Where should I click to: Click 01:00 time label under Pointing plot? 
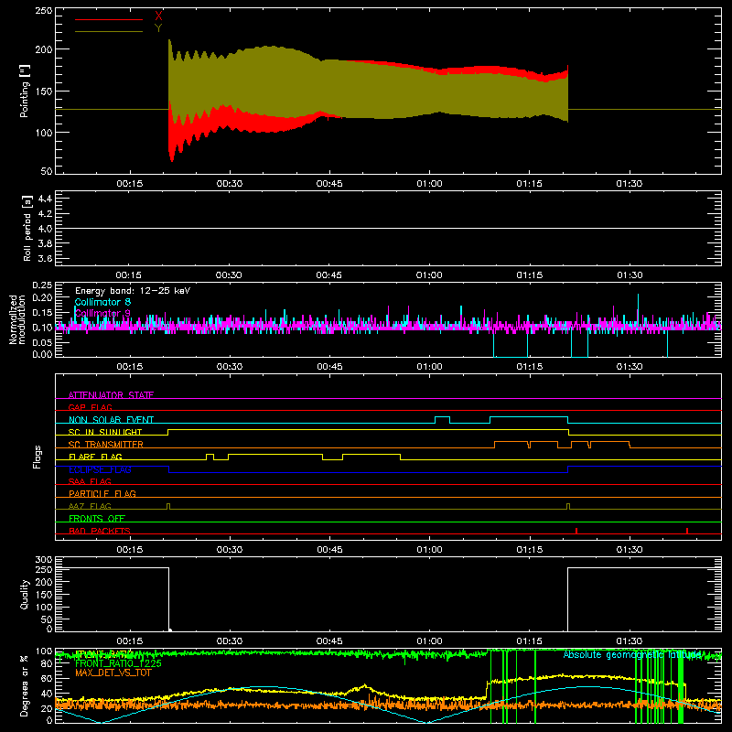(x=429, y=184)
